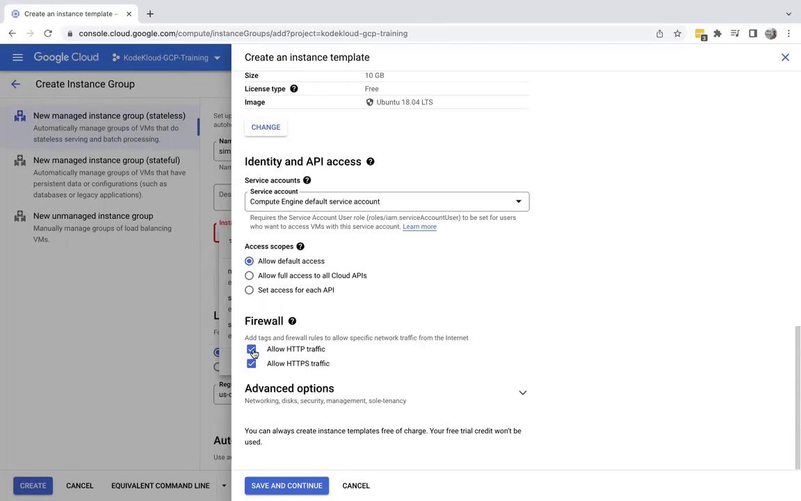Uncheck Allow HTTP traffic checkbox
Screen dimensions: 801x501
(x=251, y=349)
